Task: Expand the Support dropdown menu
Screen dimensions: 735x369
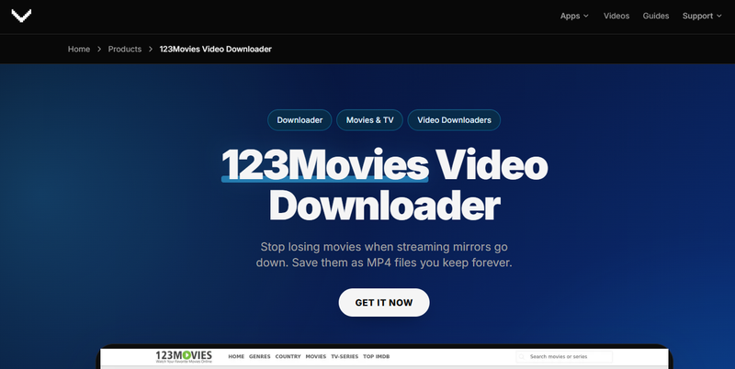Action: 702,16
